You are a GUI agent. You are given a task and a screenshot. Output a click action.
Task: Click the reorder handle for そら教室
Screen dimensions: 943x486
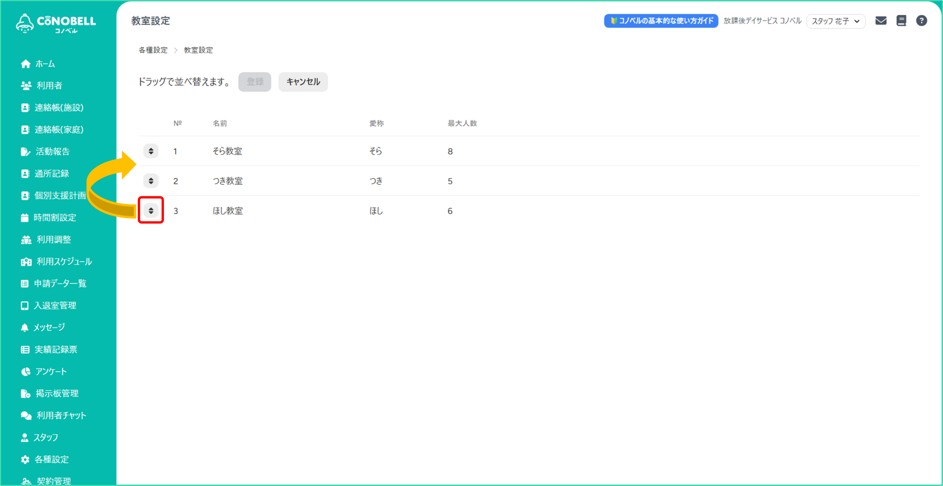pos(151,151)
